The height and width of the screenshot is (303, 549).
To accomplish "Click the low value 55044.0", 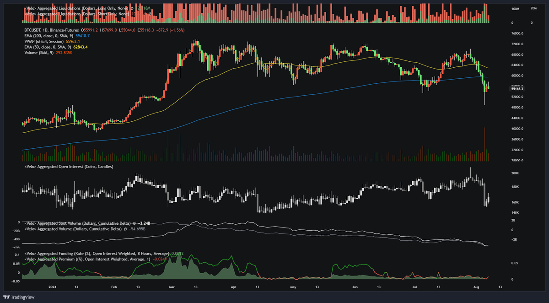I will pyautogui.click(x=128, y=30).
